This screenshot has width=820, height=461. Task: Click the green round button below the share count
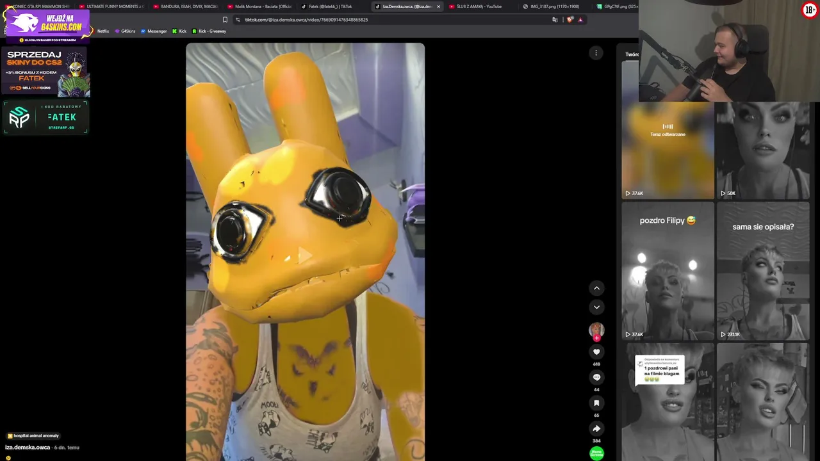coord(596,453)
